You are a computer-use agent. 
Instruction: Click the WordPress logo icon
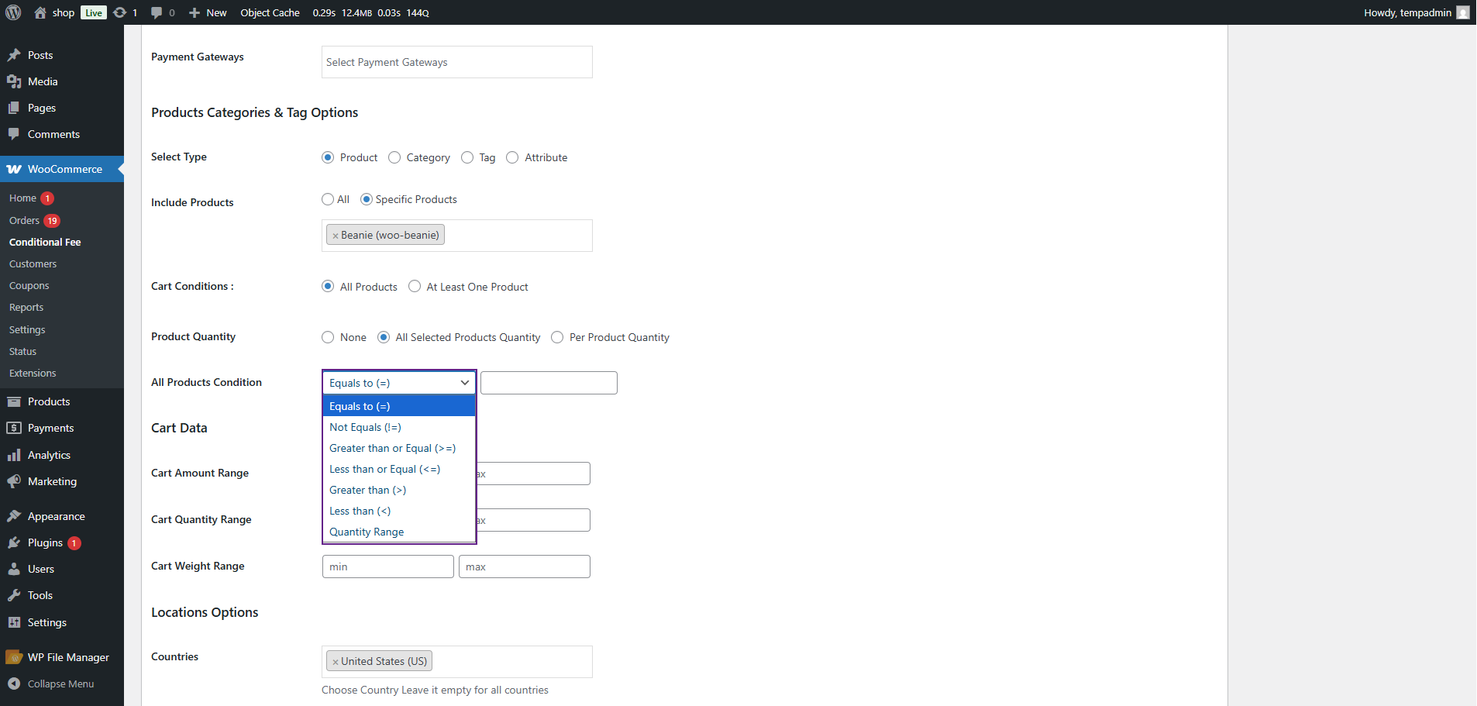click(13, 12)
